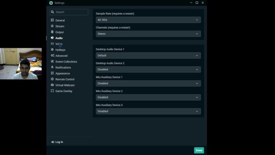This screenshot has width=275, height=155.
Task: Expand Desktop Audio Device 1 dropdown
Action: coord(148,56)
